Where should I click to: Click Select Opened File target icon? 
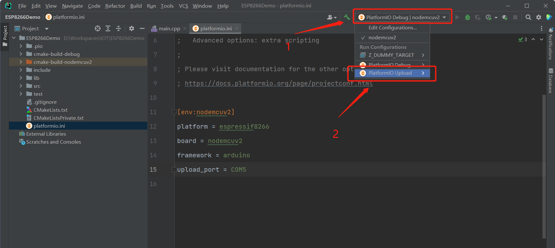click(x=98, y=28)
